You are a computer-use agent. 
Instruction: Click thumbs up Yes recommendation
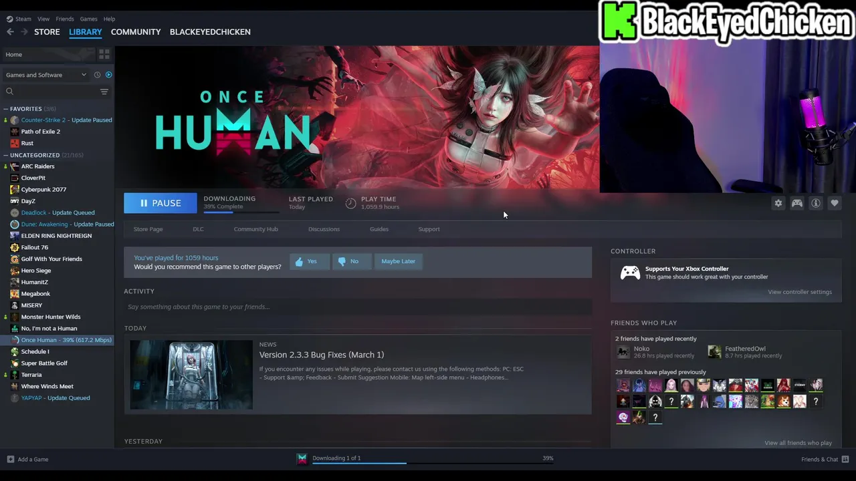click(x=310, y=261)
